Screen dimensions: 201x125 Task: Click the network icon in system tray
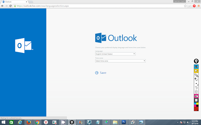[184, 122]
